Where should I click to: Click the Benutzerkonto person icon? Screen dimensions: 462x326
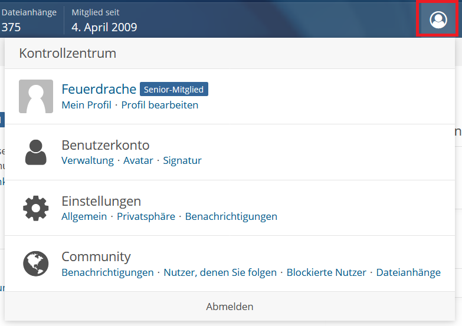36,152
